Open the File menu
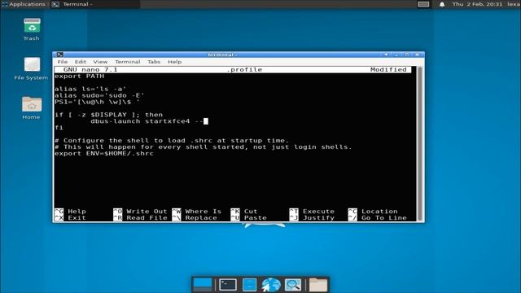This screenshot has width=521, height=293. point(63,62)
